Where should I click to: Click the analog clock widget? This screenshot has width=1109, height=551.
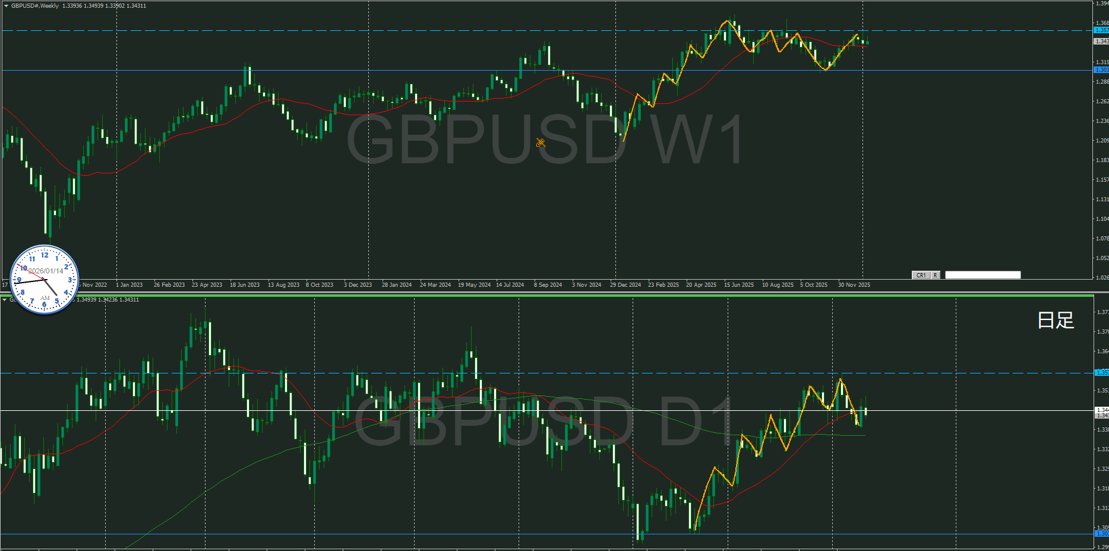45,280
